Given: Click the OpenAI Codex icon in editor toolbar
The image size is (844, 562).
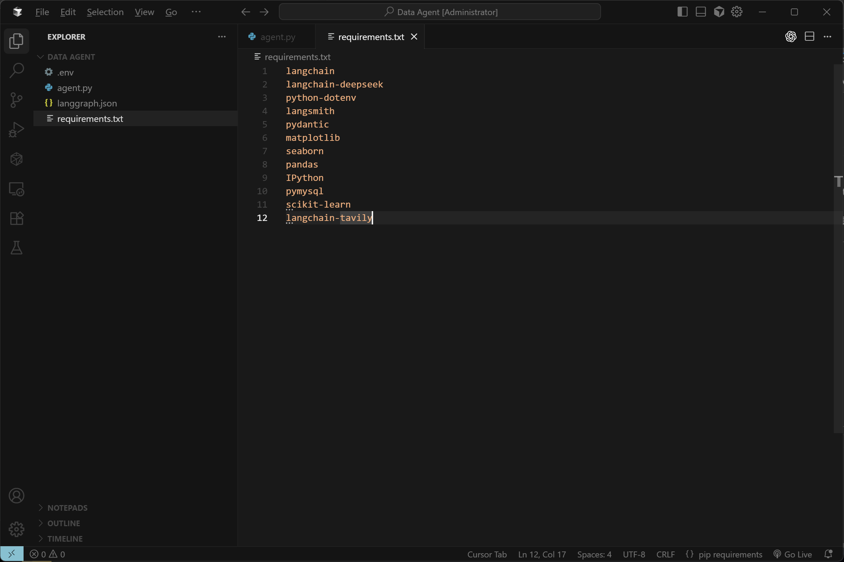Looking at the screenshot, I should pos(791,37).
